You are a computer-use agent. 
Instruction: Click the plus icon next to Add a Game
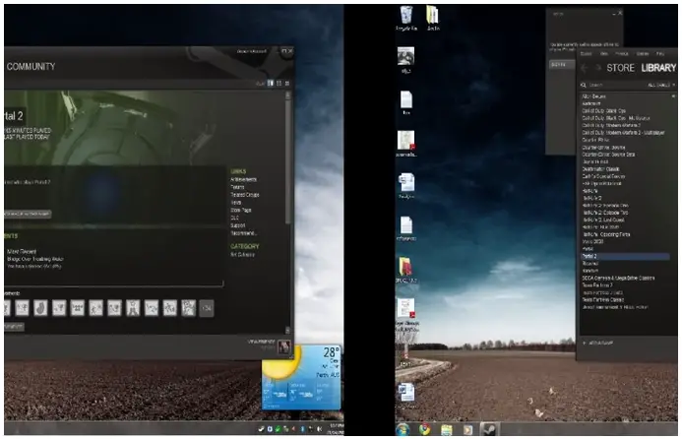click(x=585, y=343)
